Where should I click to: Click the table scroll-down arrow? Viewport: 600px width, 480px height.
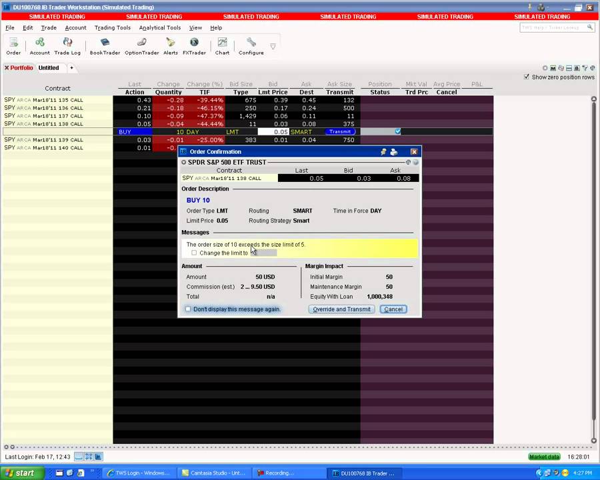(x=593, y=441)
